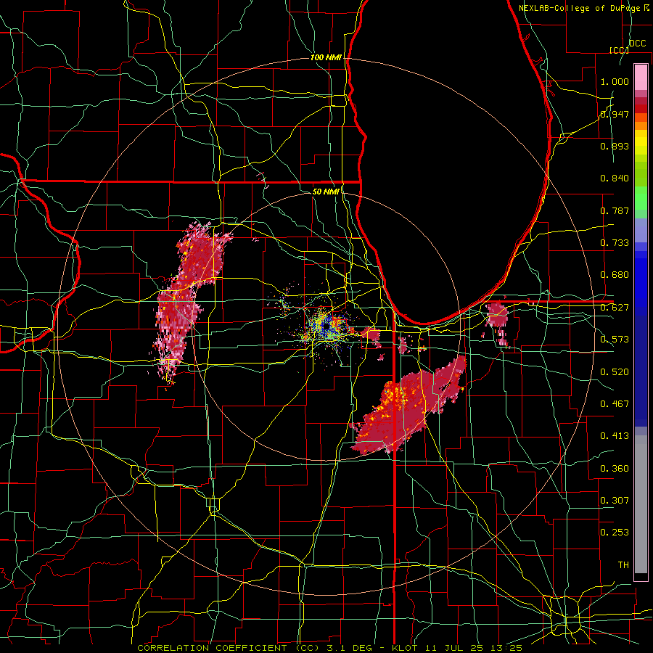Click the 100 NMI range ring label
The height and width of the screenshot is (653, 653).
326,57
